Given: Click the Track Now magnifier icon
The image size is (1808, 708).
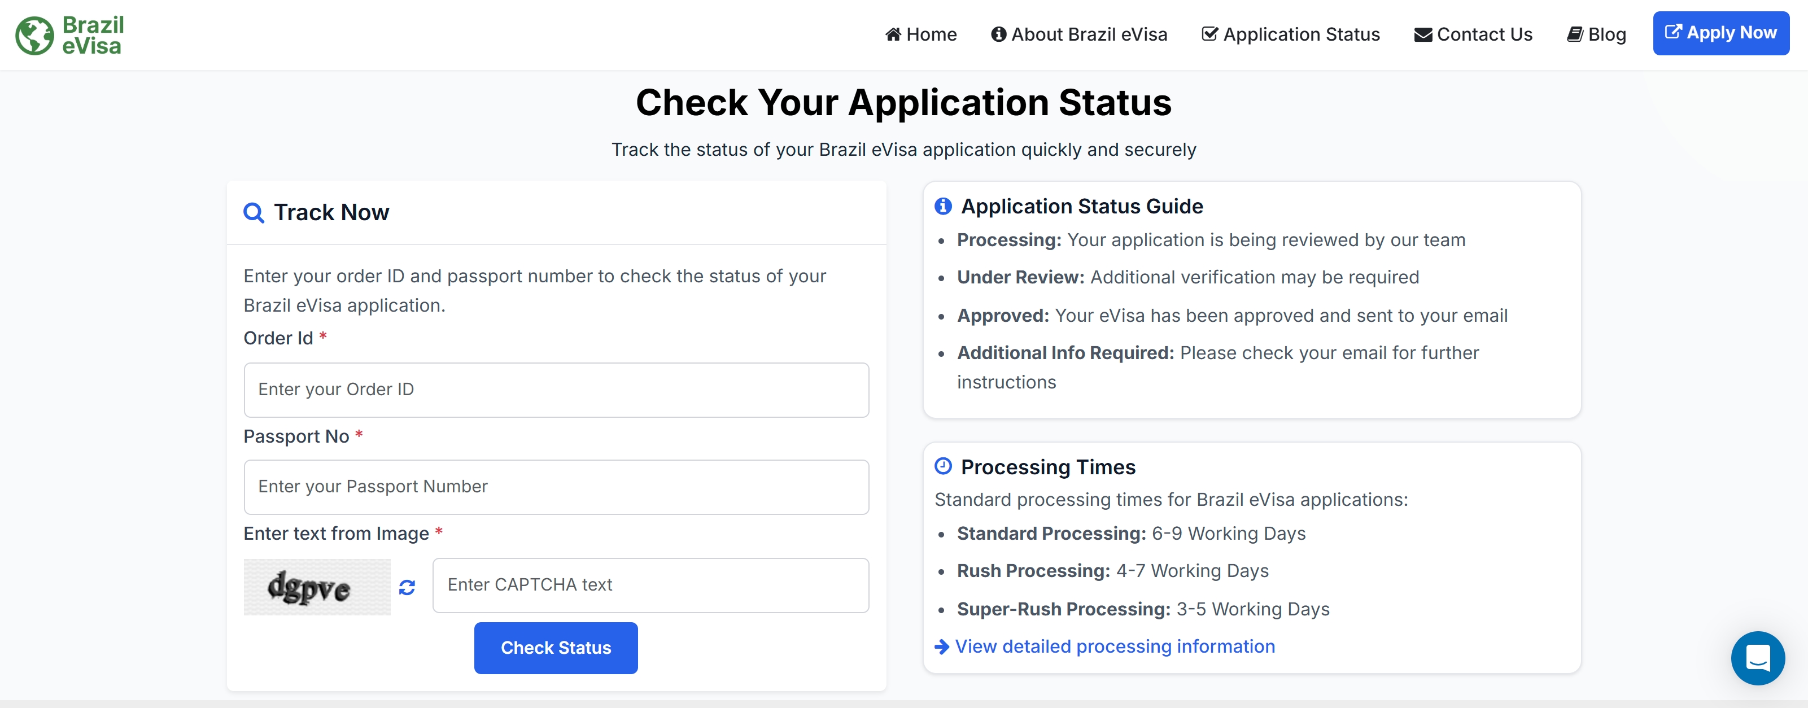Looking at the screenshot, I should (x=254, y=213).
